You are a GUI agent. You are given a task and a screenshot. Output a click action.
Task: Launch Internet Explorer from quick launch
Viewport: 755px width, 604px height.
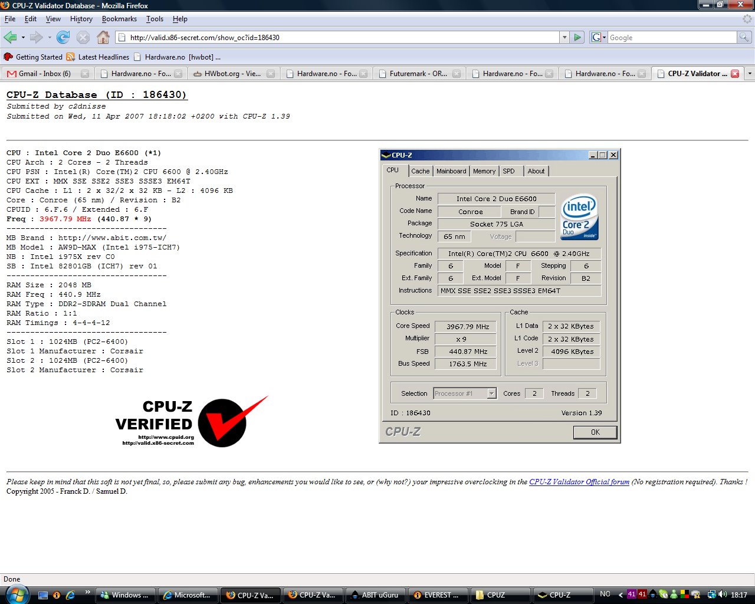pyautogui.click(x=70, y=595)
